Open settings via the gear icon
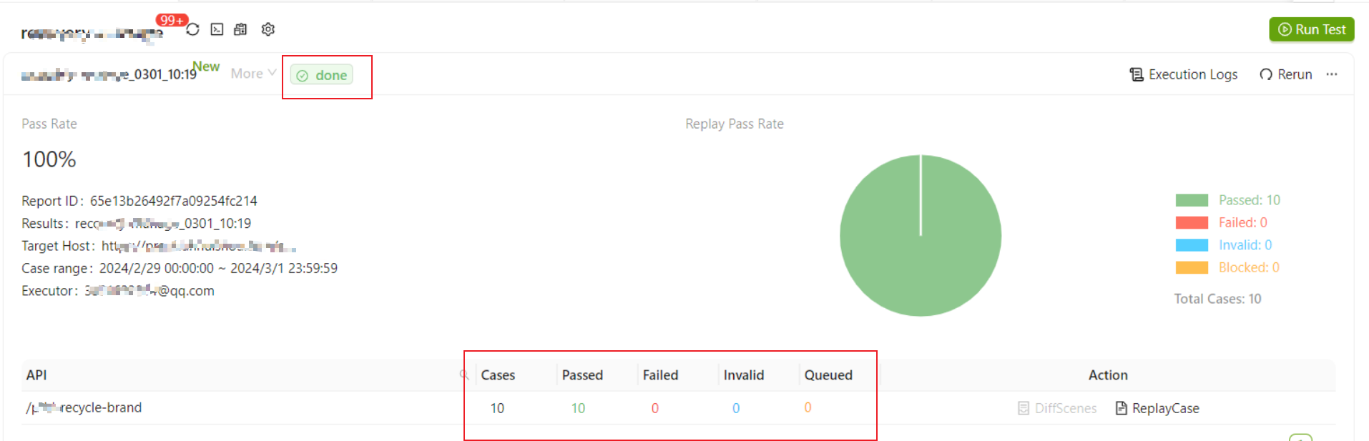Viewport: 1369px width, 441px height. [x=268, y=29]
